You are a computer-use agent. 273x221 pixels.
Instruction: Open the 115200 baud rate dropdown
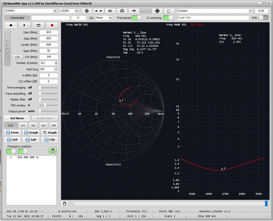tap(76, 11)
